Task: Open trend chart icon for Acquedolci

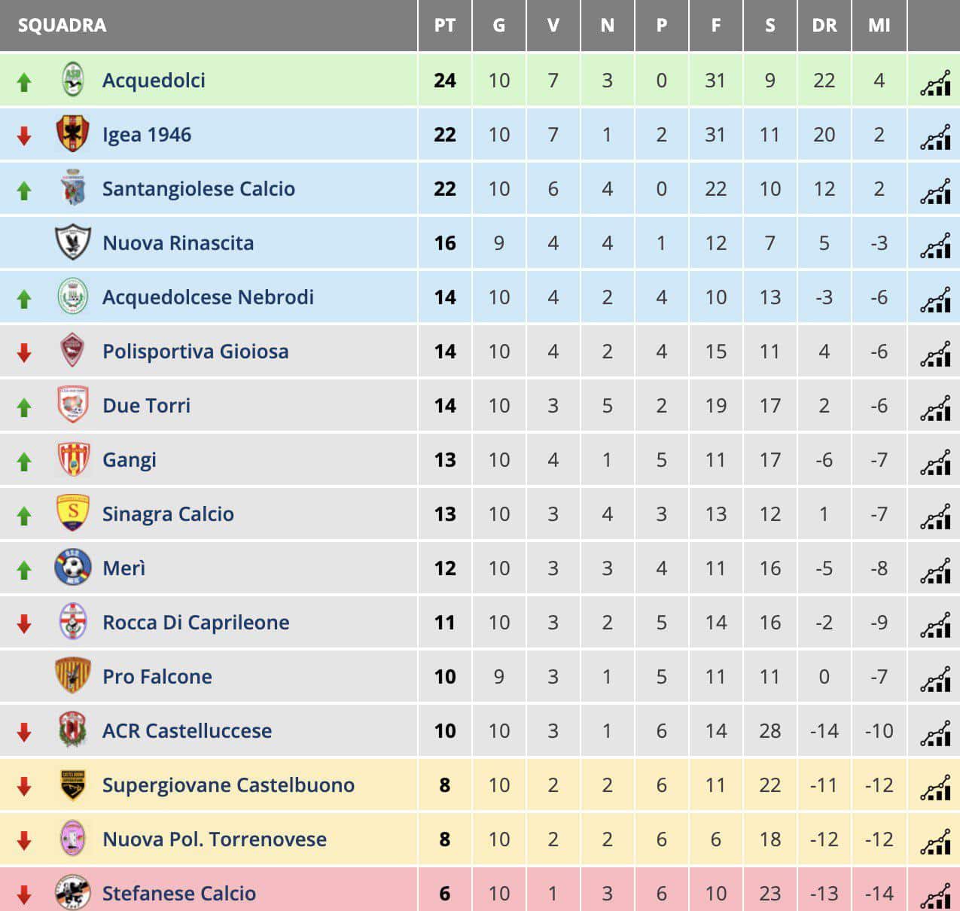Action: (935, 83)
